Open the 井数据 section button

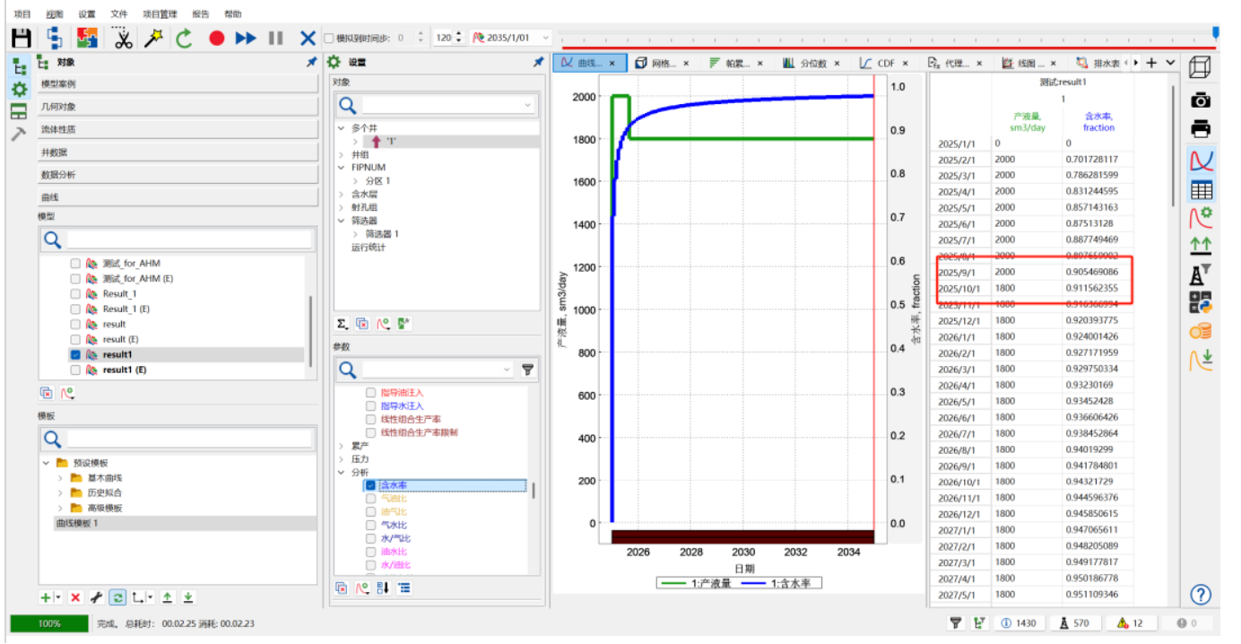coord(178,152)
